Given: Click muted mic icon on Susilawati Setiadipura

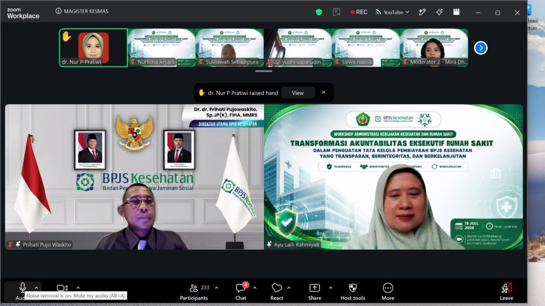Looking at the screenshot, I should click(201, 62).
